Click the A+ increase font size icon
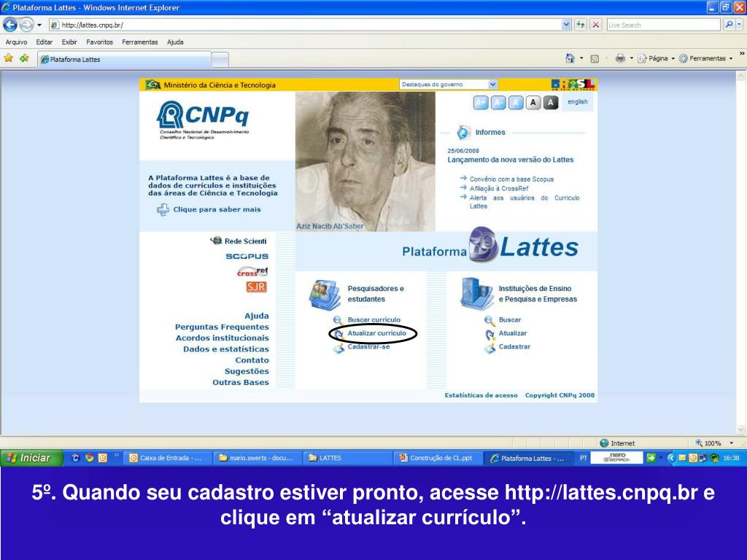The image size is (747, 560). 481,102
